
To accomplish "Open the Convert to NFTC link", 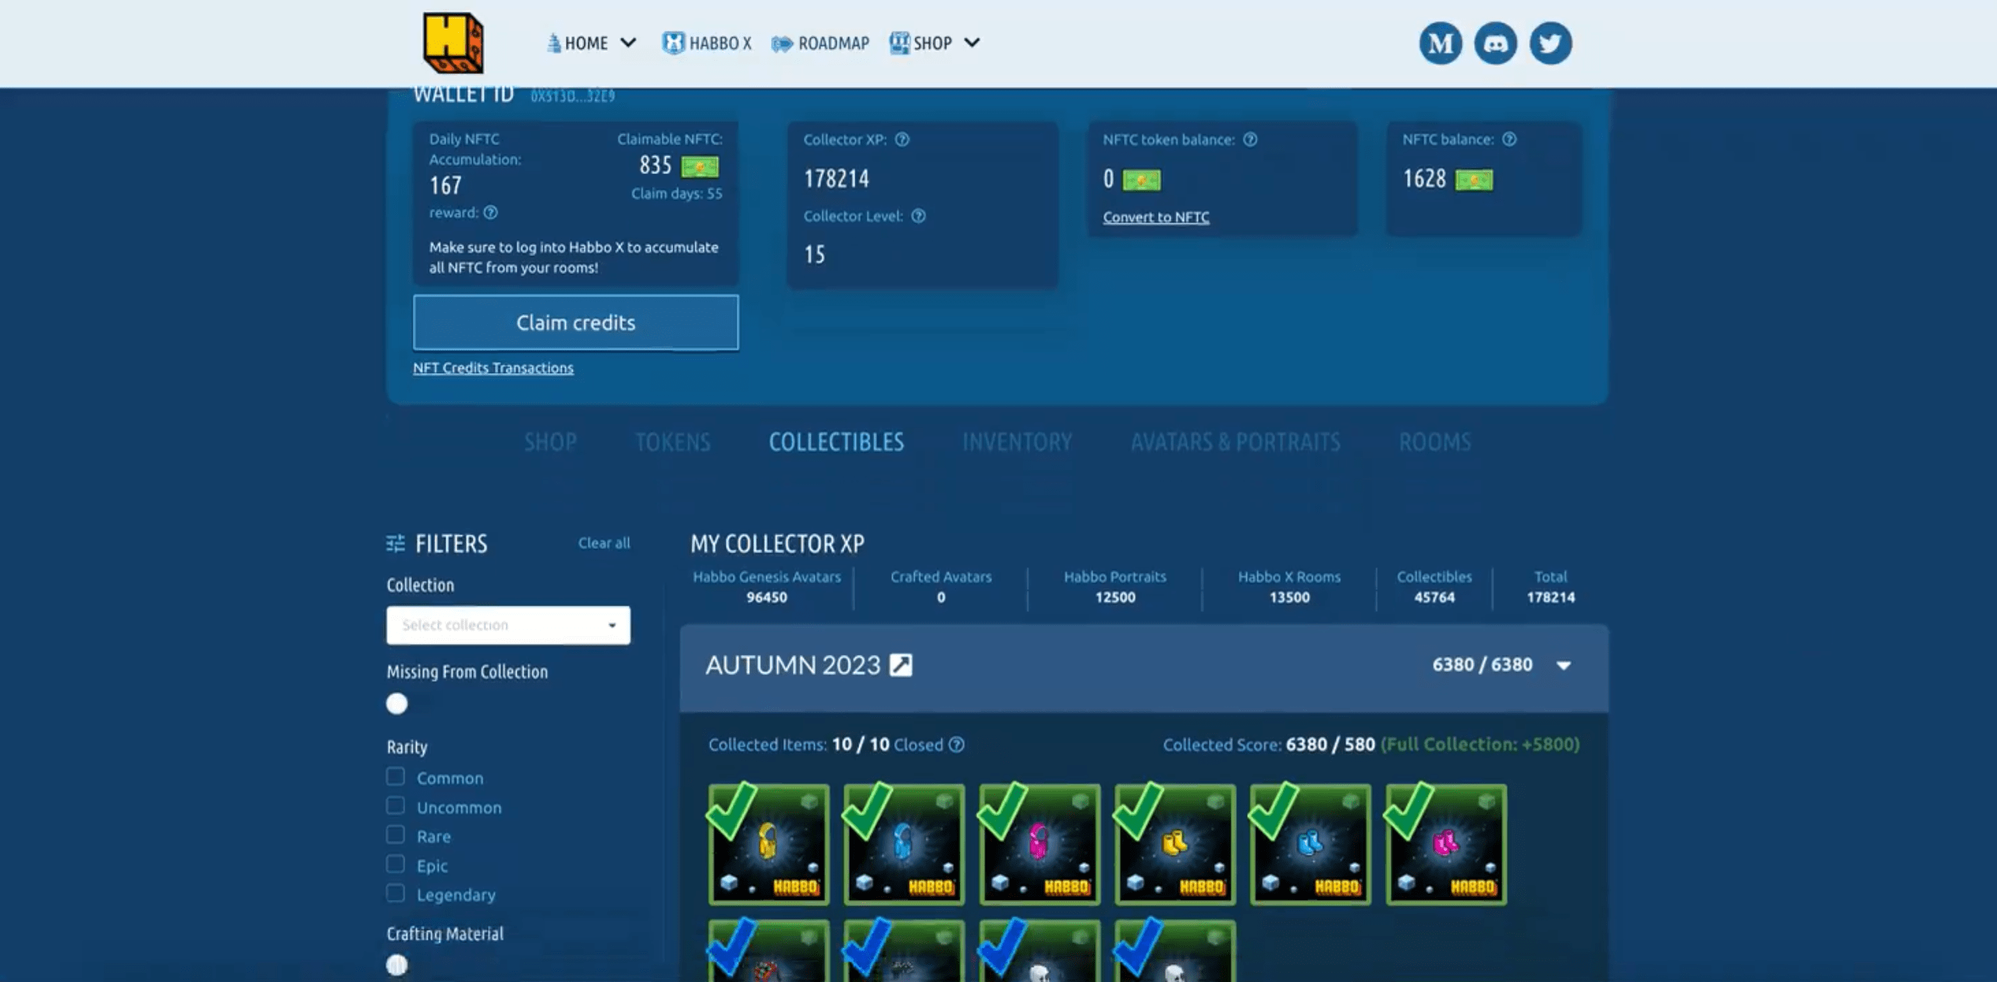I will [x=1156, y=218].
